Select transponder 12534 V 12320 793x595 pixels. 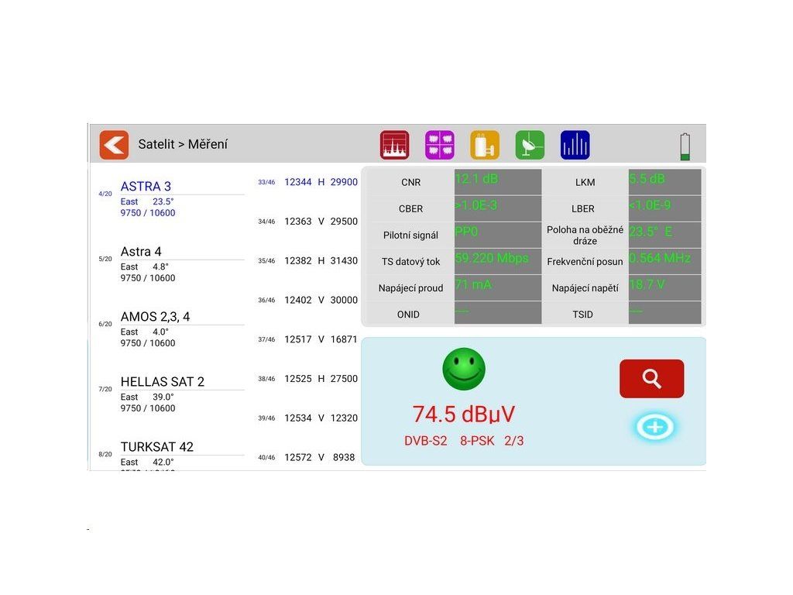click(307, 418)
